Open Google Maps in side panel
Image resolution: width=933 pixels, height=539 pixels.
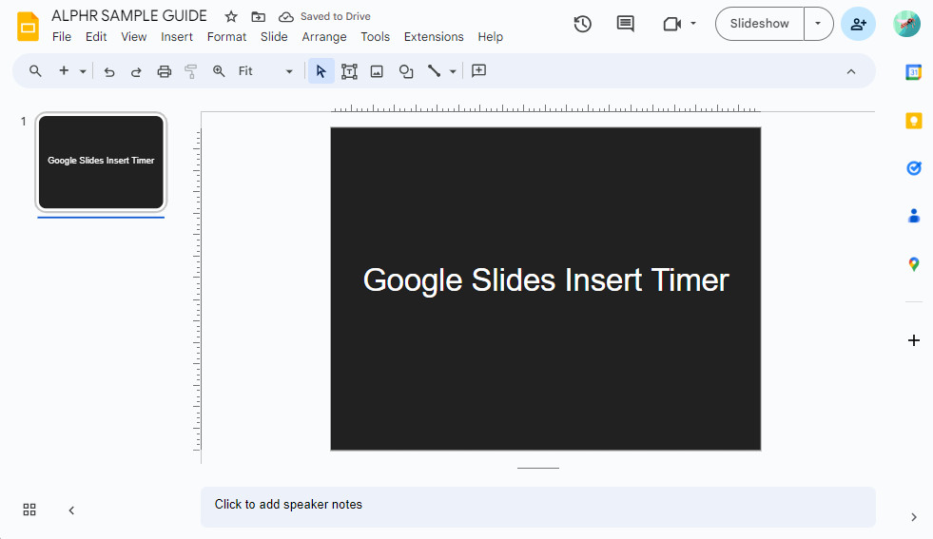(x=913, y=264)
